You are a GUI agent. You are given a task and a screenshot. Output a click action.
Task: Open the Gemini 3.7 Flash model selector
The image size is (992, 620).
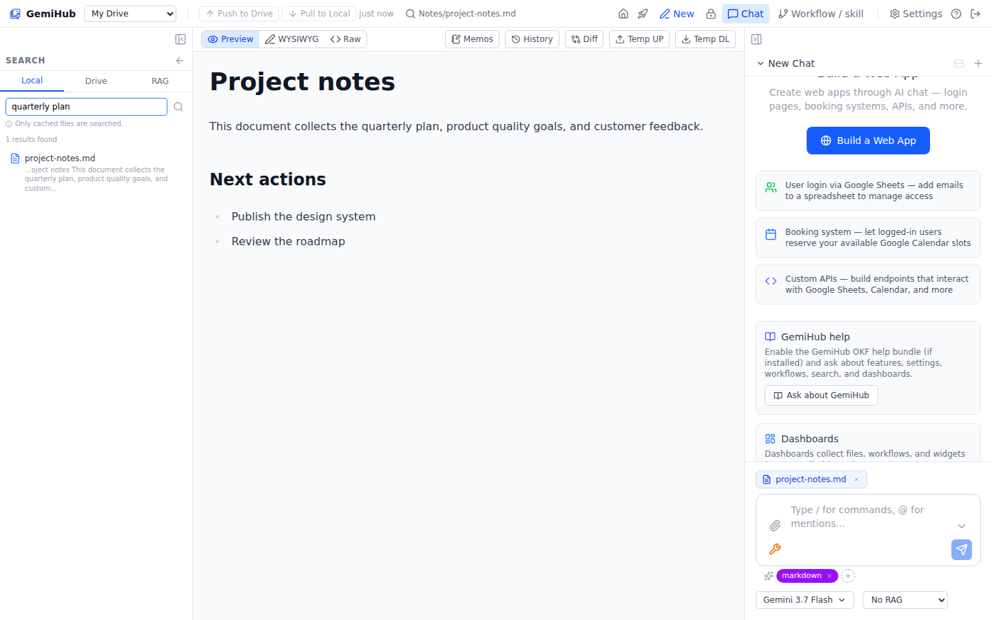point(805,600)
